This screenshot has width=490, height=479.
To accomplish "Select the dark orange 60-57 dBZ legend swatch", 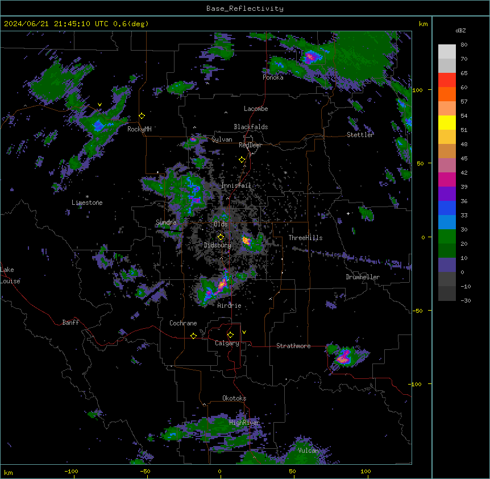I will (447, 94).
